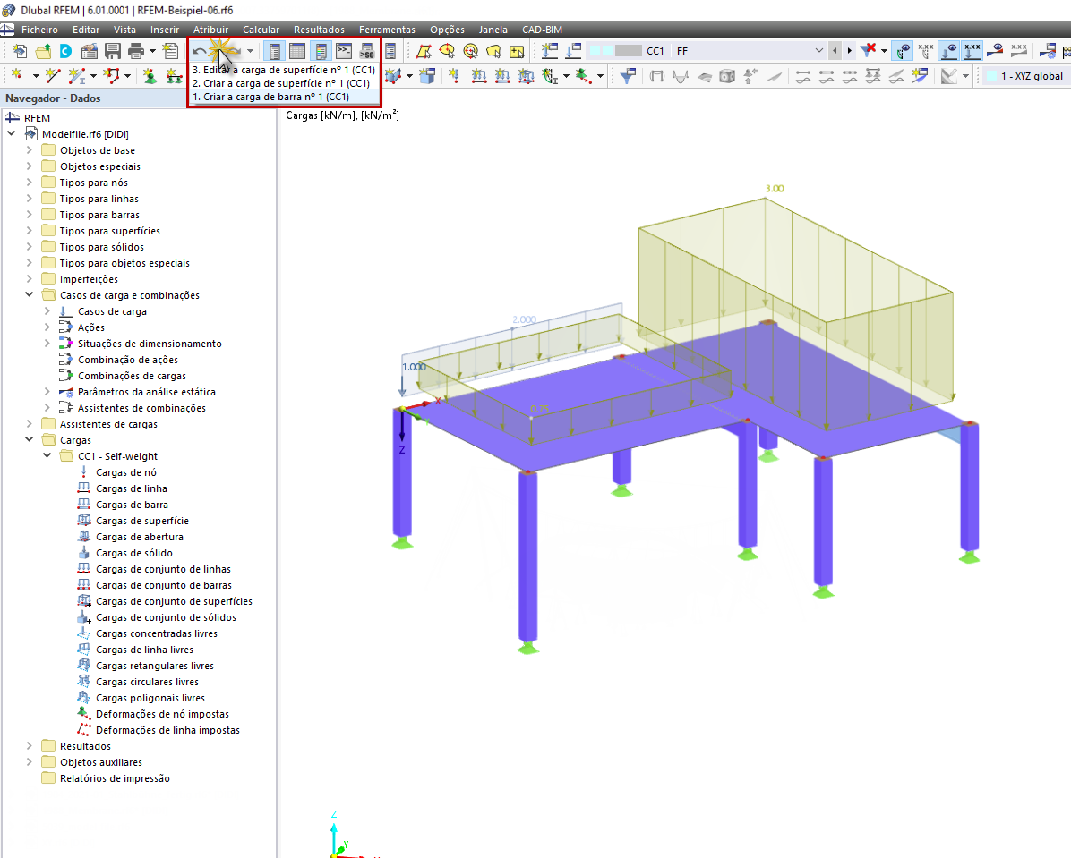This screenshot has width=1071, height=858.
Task: Click the new model icon
Action: [19, 51]
